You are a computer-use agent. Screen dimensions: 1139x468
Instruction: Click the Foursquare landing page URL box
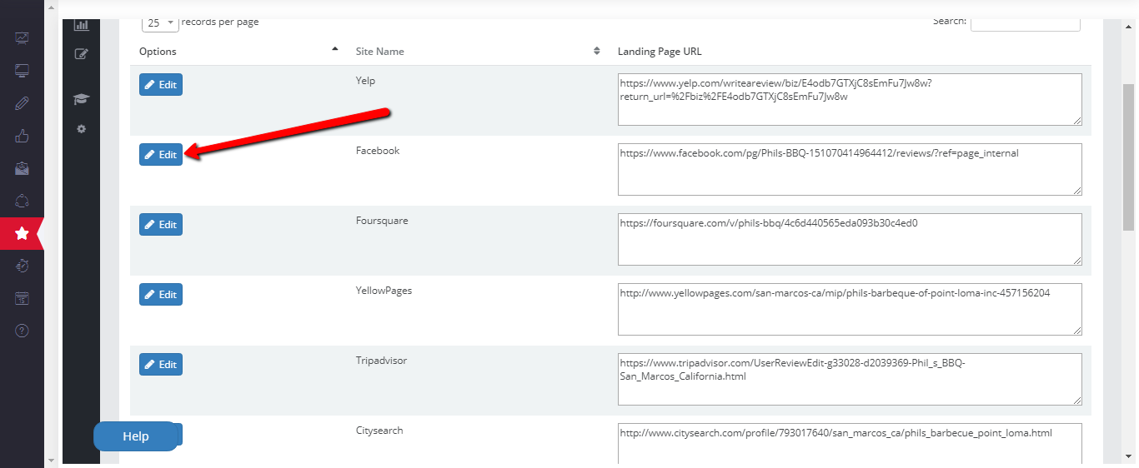[x=850, y=240]
